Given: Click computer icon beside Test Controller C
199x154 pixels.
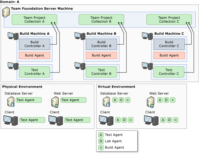Looking at the screenshot, I should click(147, 66).
